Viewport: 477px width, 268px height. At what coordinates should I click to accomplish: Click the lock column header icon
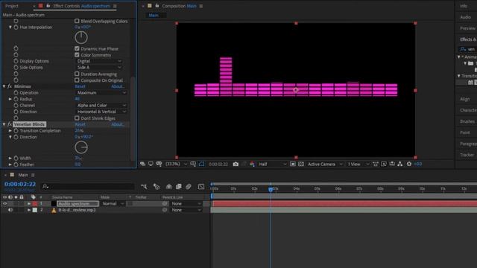(x=22, y=197)
